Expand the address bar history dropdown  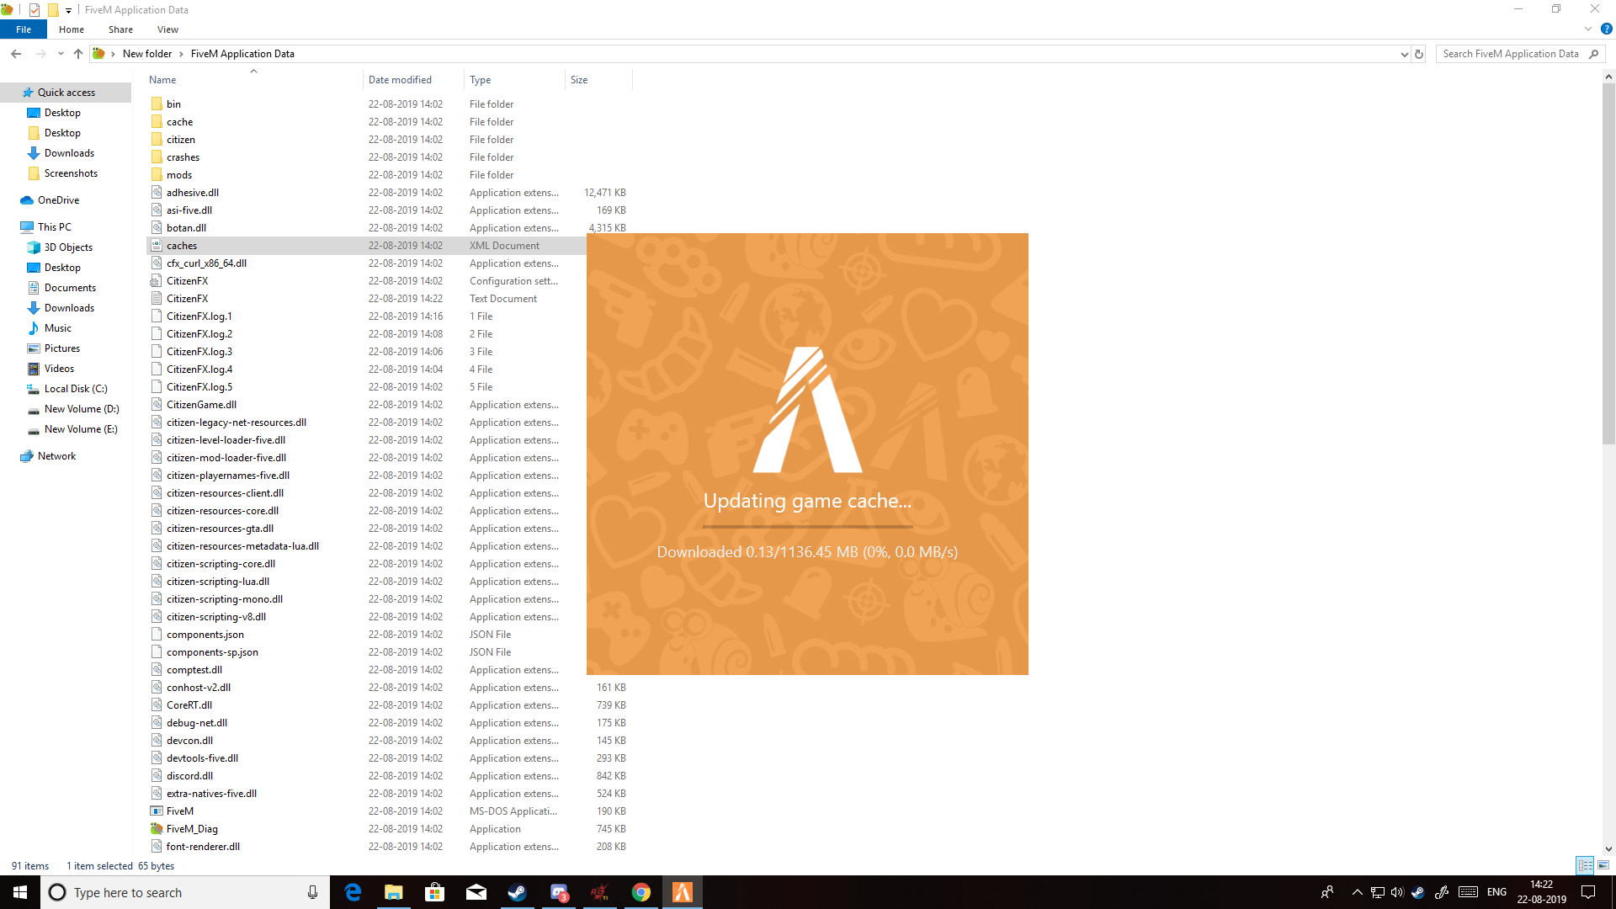click(x=1404, y=54)
